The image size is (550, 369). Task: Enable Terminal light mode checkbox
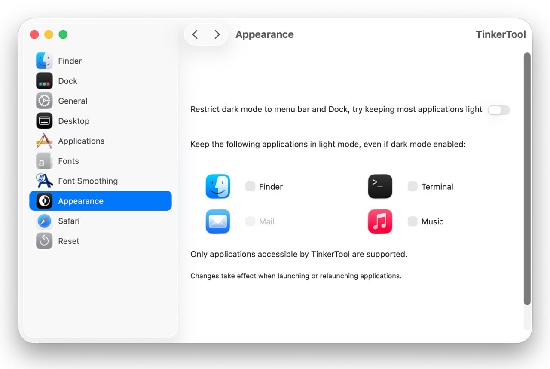[x=412, y=186]
